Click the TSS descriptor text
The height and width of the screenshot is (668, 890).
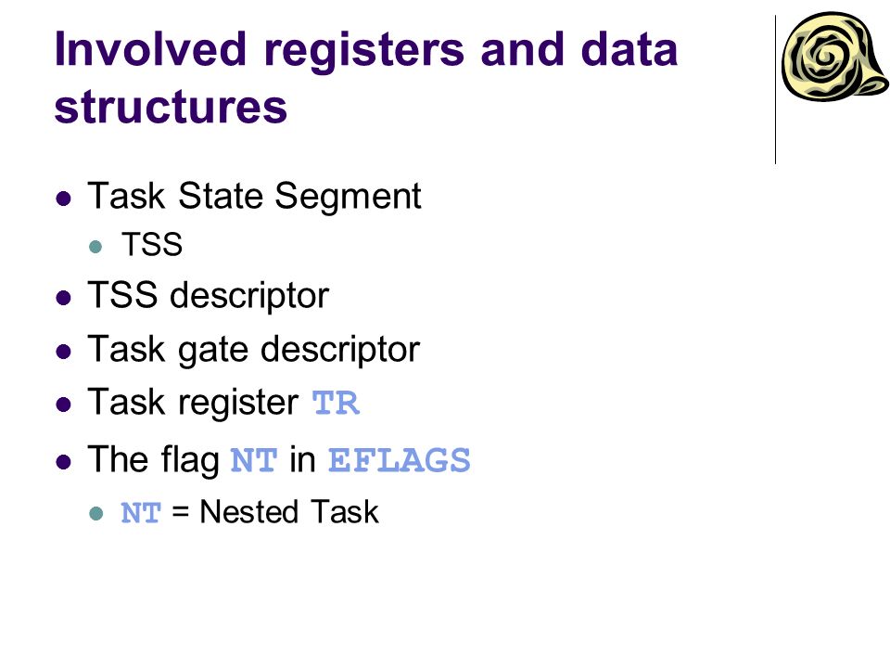pyautogui.click(x=209, y=295)
